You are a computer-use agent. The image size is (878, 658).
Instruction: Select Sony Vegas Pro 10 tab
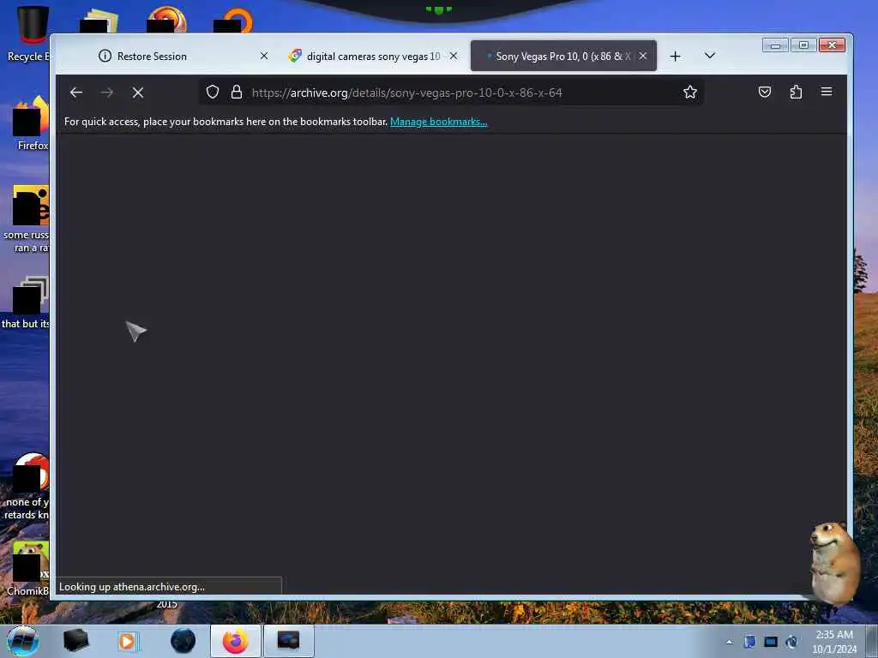tap(563, 56)
